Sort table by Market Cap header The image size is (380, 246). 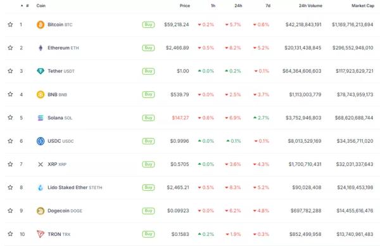tap(363, 6)
